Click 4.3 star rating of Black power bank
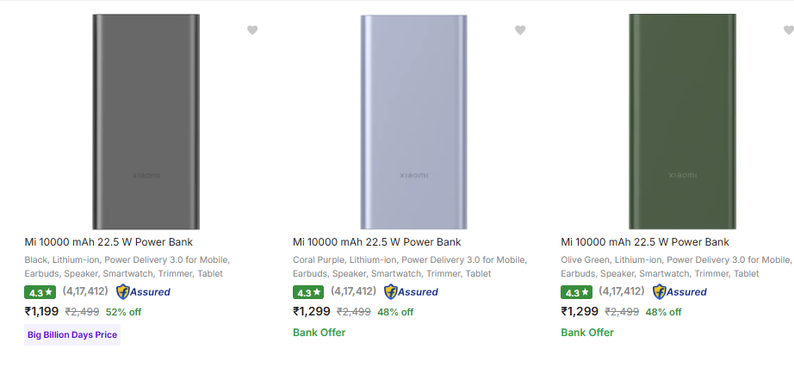This screenshot has height=368, width=794. pos(40,292)
